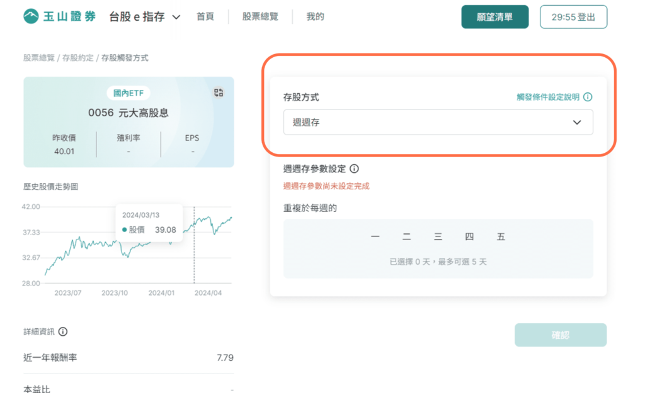Click the E.SUN Securities mountain logo
The width and height of the screenshot is (645, 393).
coord(31,16)
